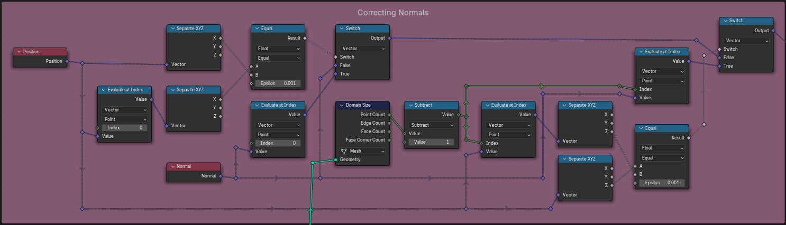This screenshot has height=225, width=786.
Task: Click the Edge Count output socket
Action: (390, 123)
